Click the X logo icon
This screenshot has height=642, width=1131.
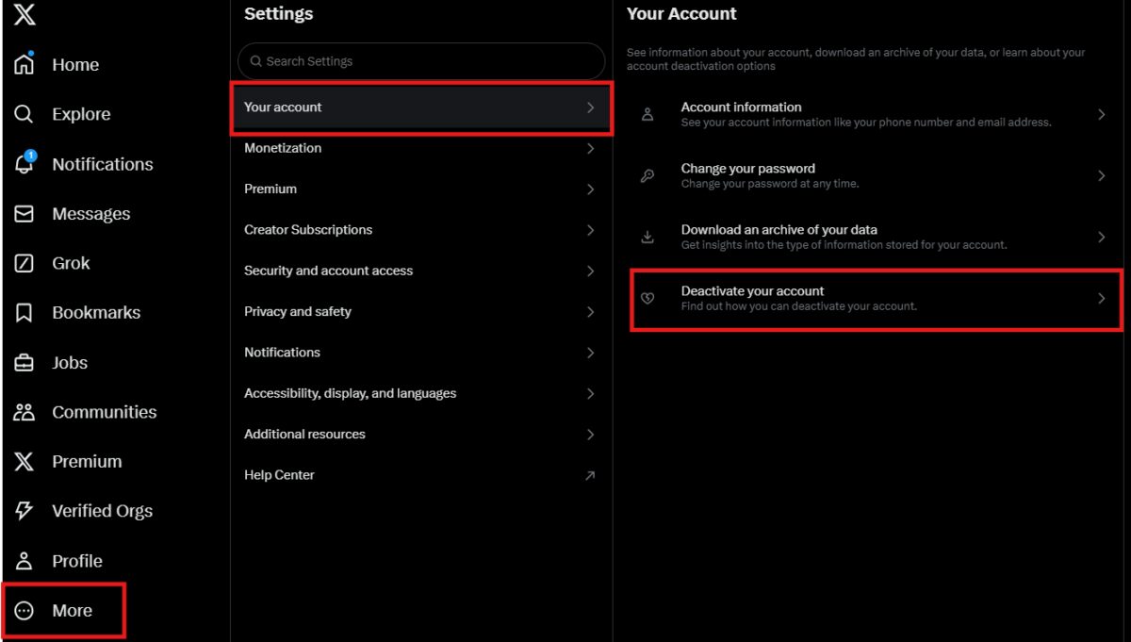coord(25,14)
